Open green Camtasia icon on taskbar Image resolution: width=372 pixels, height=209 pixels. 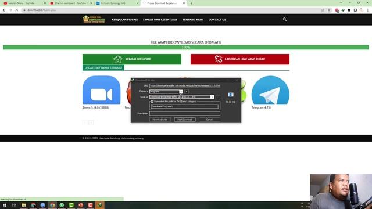click(71, 205)
